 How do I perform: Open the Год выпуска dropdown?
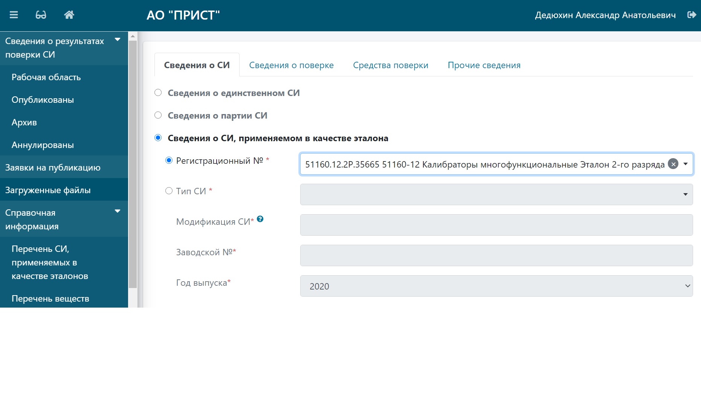[496, 286]
